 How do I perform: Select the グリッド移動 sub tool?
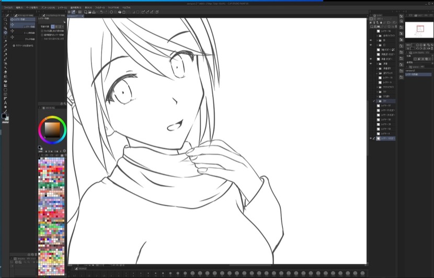coord(22,39)
